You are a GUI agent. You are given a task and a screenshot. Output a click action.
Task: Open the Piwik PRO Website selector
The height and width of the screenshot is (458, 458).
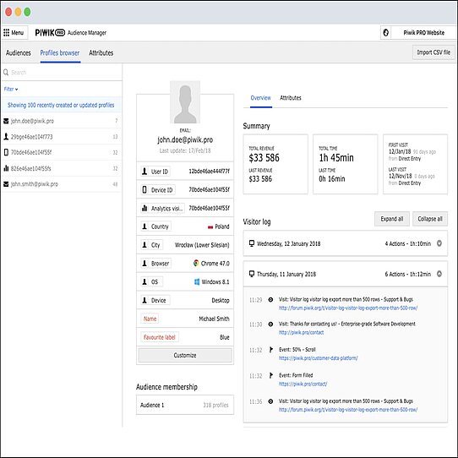[417, 33]
